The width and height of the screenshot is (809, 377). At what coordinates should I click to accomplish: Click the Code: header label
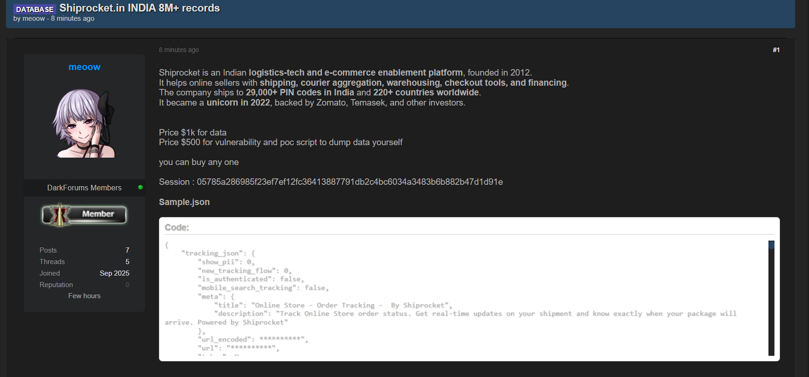click(177, 227)
